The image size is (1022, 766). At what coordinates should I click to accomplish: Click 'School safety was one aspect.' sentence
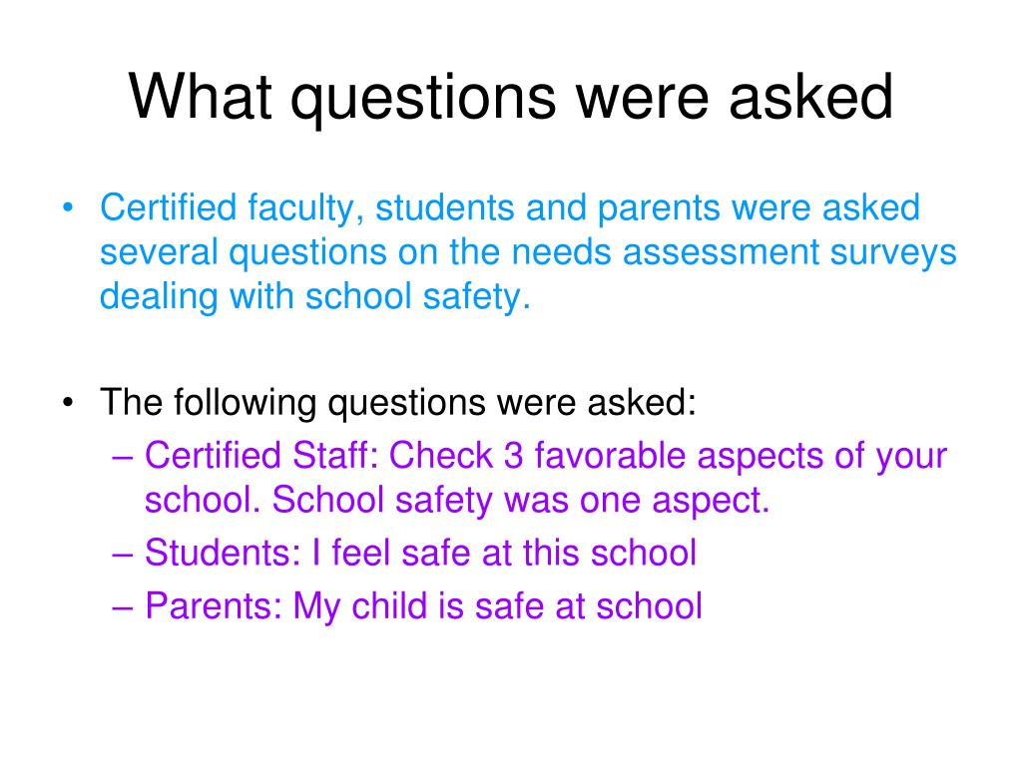(521, 501)
